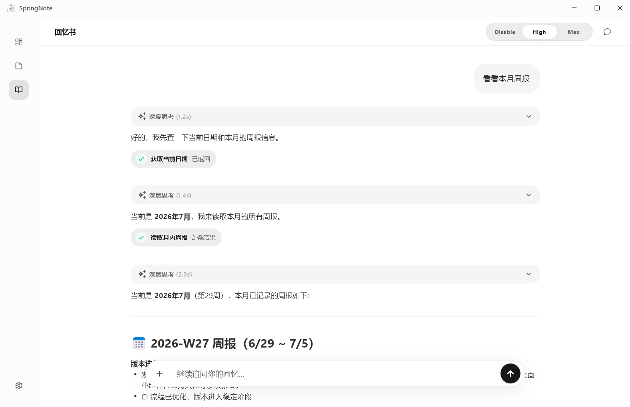Image resolution: width=630 pixels, height=407 pixels.
Task: Open the 读取月内周报 tool call chip
Action: [x=176, y=237]
